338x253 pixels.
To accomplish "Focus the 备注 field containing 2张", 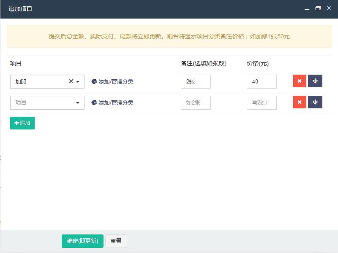I will click(196, 82).
